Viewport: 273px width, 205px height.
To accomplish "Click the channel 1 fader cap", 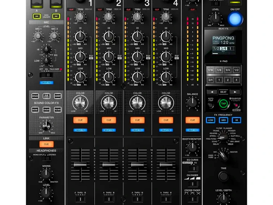I will [80, 164].
